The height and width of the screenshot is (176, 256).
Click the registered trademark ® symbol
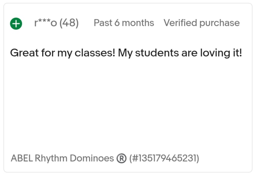[x=122, y=158]
